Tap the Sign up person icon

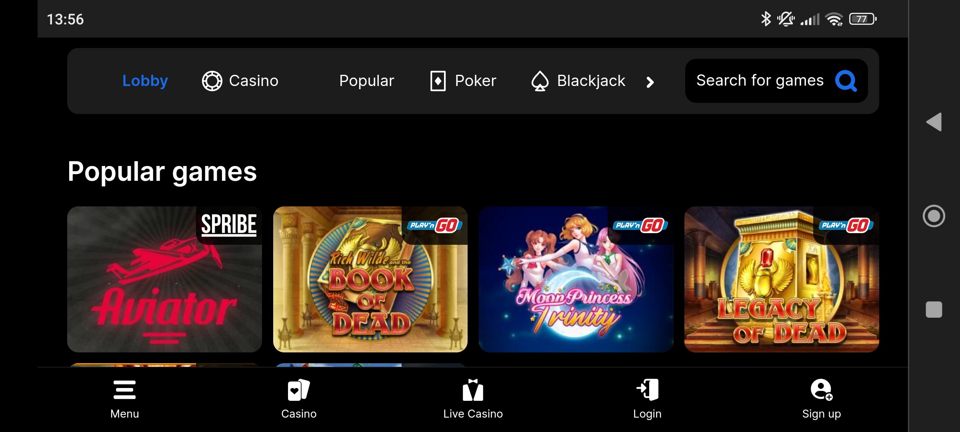pyautogui.click(x=822, y=390)
